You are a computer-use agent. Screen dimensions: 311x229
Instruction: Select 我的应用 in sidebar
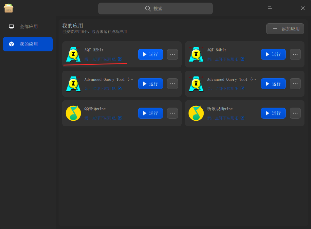point(28,44)
